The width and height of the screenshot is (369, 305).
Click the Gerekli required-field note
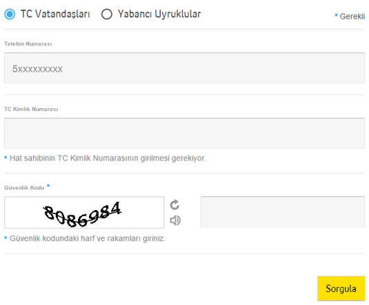coord(352,17)
